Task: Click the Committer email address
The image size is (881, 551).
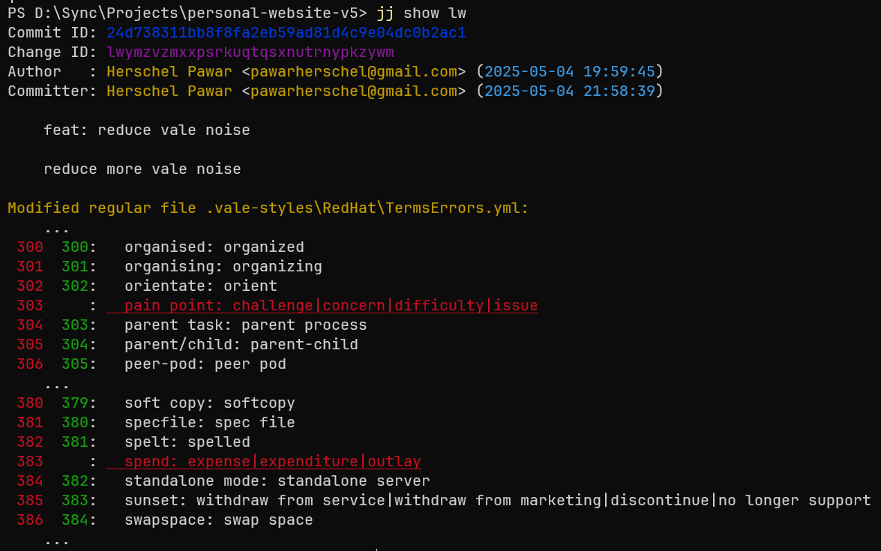Action: [353, 91]
